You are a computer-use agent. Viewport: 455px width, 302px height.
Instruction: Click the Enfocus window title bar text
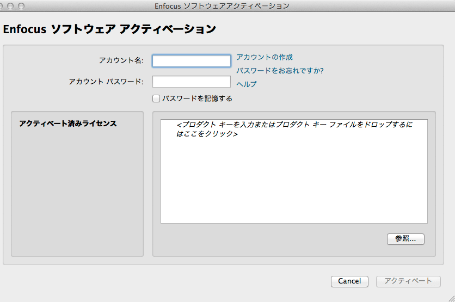(x=222, y=6)
